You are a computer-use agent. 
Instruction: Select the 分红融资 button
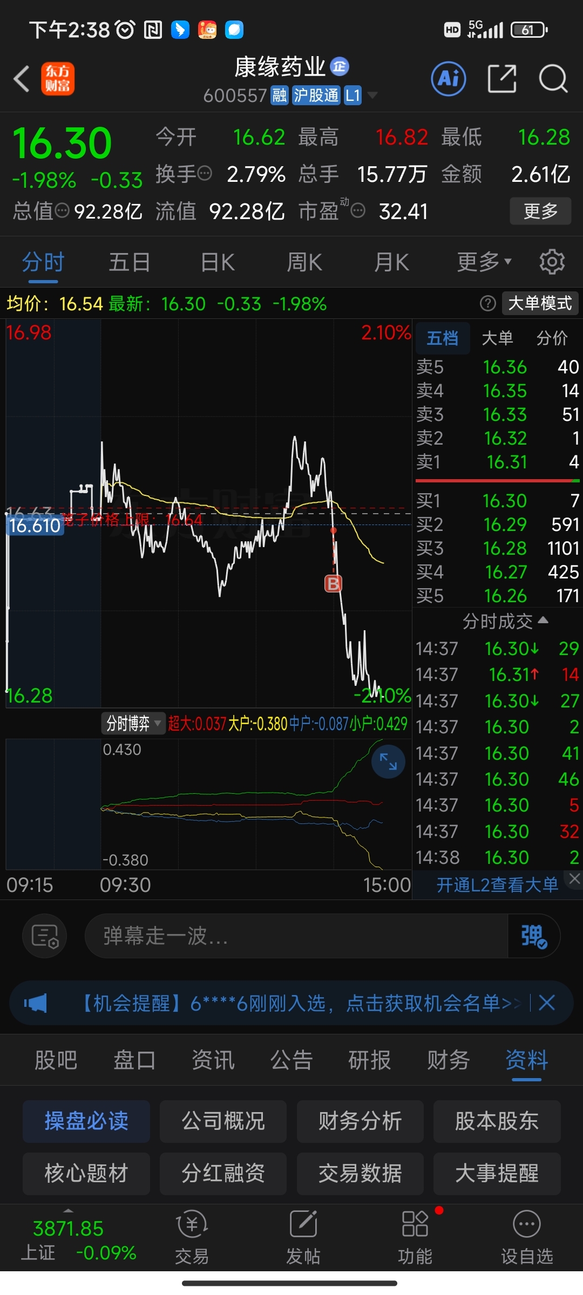pos(223,1173)
